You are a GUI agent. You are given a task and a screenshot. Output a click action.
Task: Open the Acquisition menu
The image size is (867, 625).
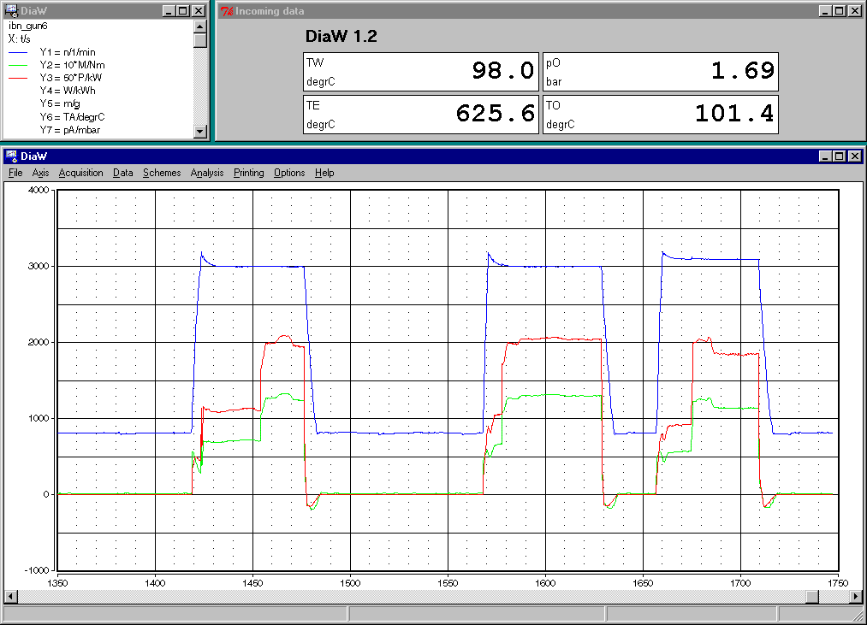[x=80, y=173]
